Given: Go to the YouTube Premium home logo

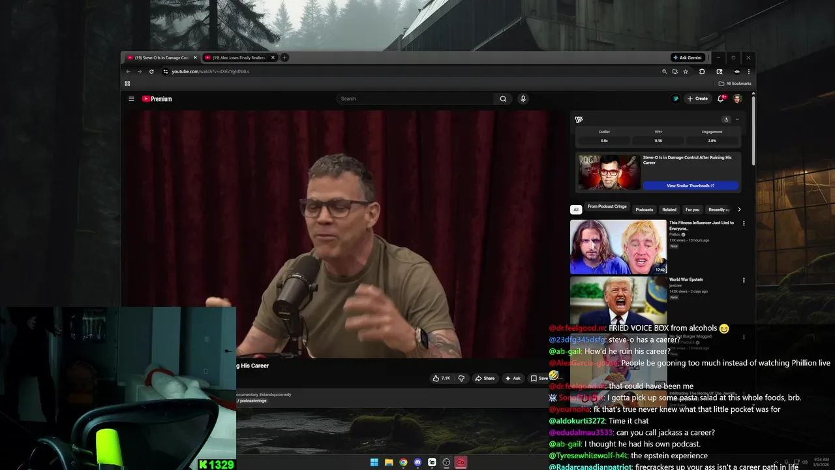Looking at the screenshot, I should tap(157, 99).
